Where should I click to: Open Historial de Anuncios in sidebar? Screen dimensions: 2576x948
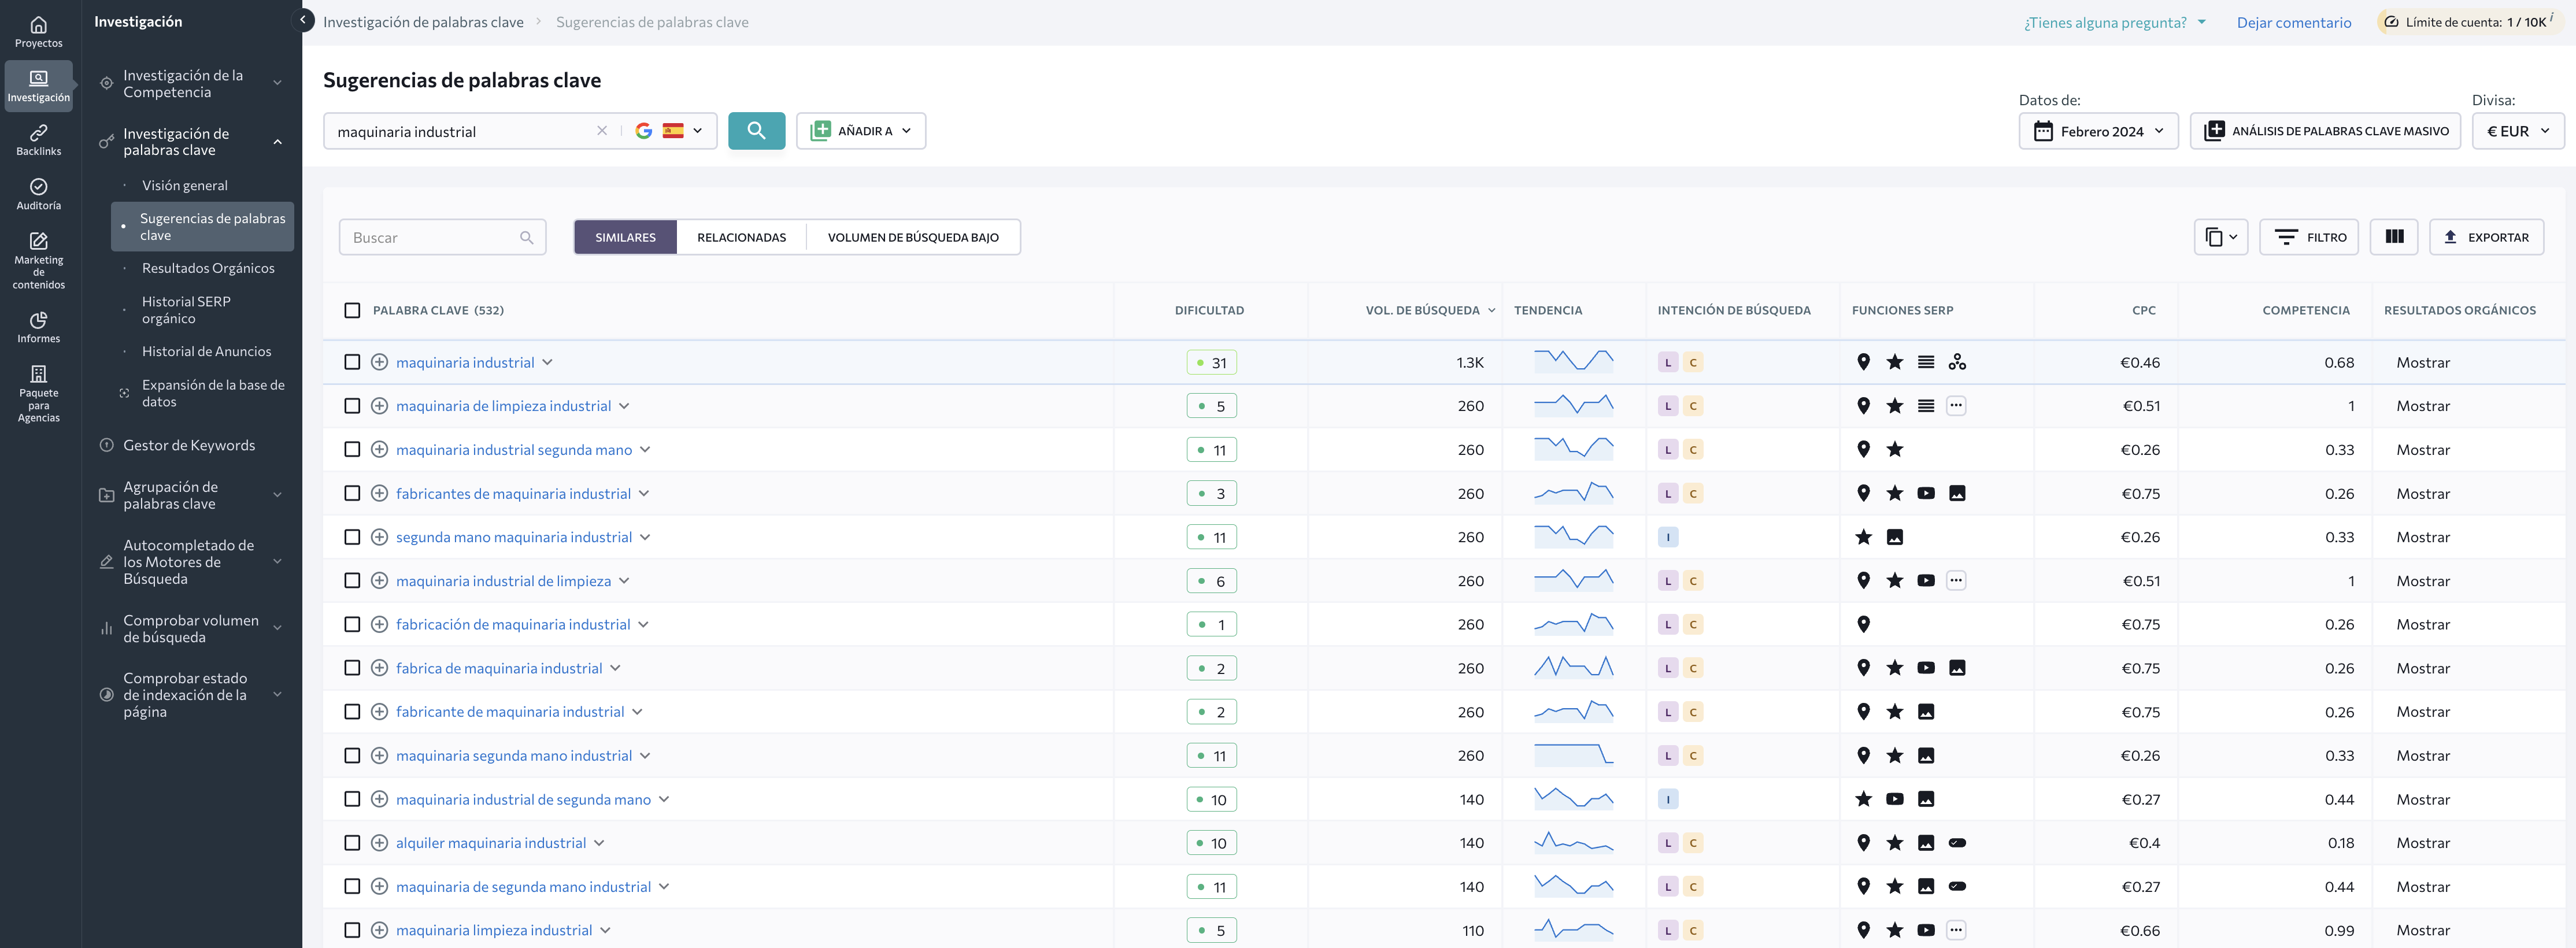click(x=207, y=351)
